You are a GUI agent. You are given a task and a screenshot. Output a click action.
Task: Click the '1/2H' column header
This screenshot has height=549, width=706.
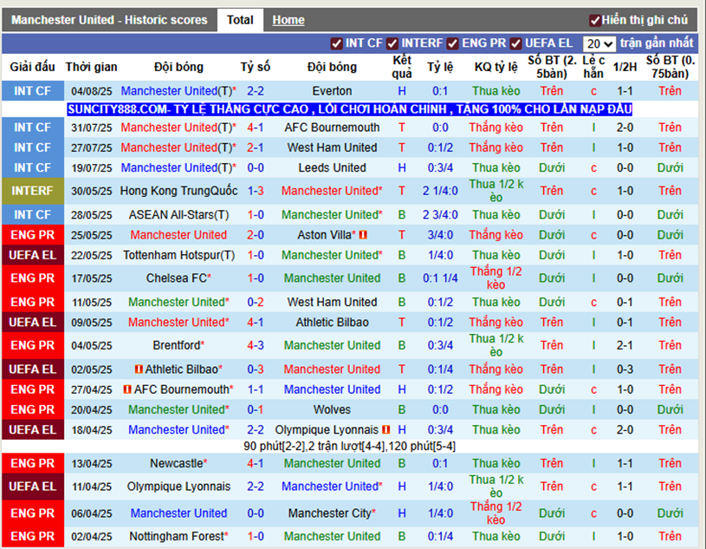coord(625,67)
